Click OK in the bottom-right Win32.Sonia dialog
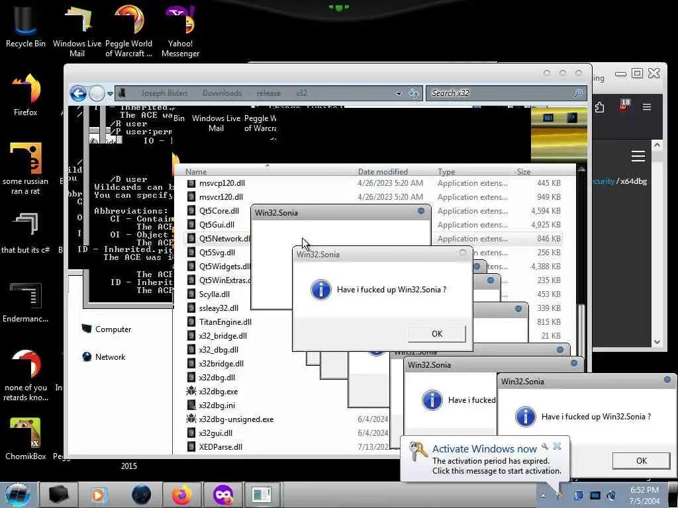Image resolution: width=678 pixels, height=508 pixels. point(641,460)
